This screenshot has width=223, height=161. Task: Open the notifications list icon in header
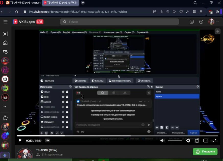pyautogui.click(x=192, y=22)
